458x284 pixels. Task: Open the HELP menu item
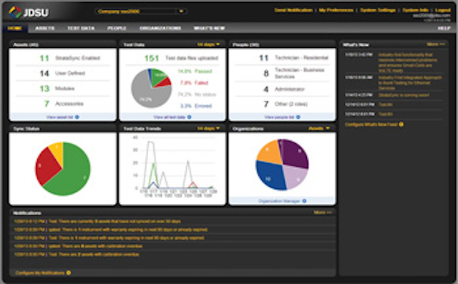click(444, 28)
